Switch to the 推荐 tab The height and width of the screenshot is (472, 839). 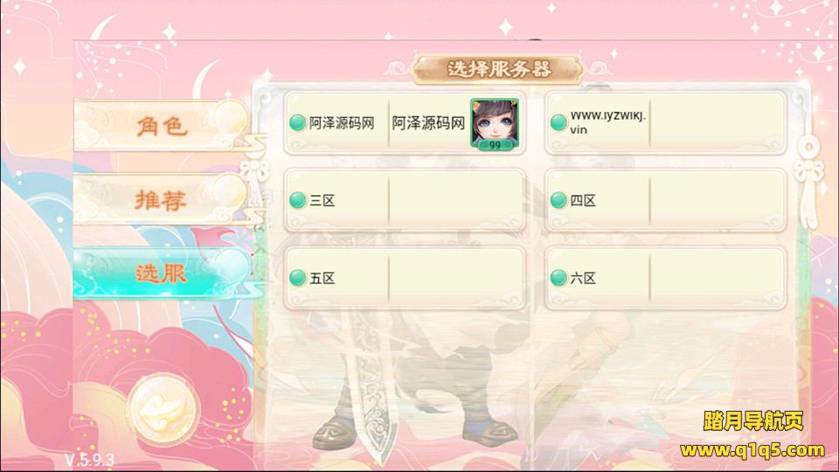click(x=161, y=199)
